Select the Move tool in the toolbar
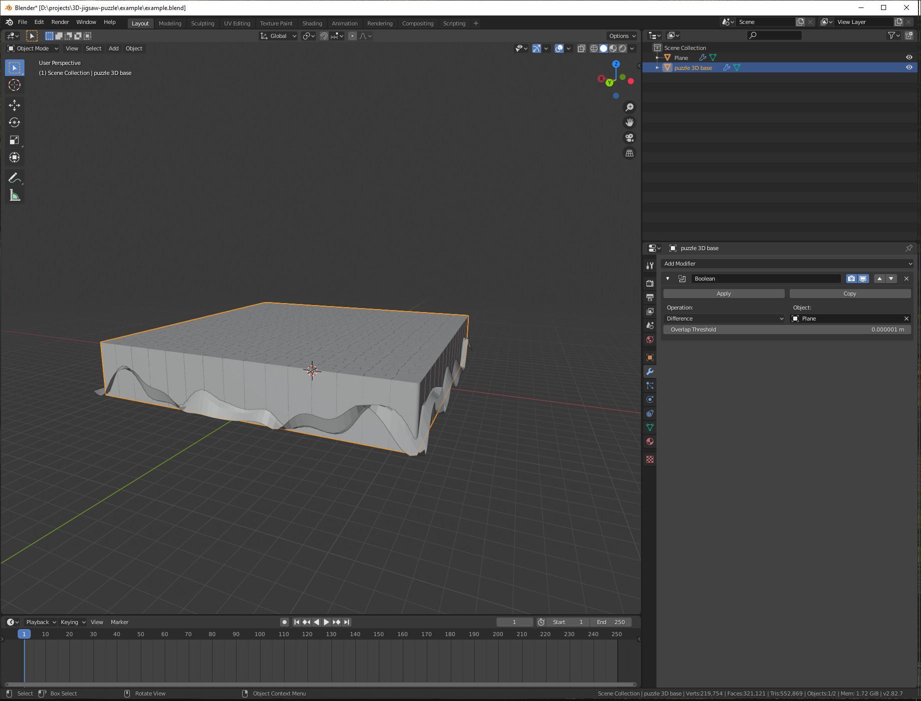Viewport: 921px width, 701px height. [14, 105]
